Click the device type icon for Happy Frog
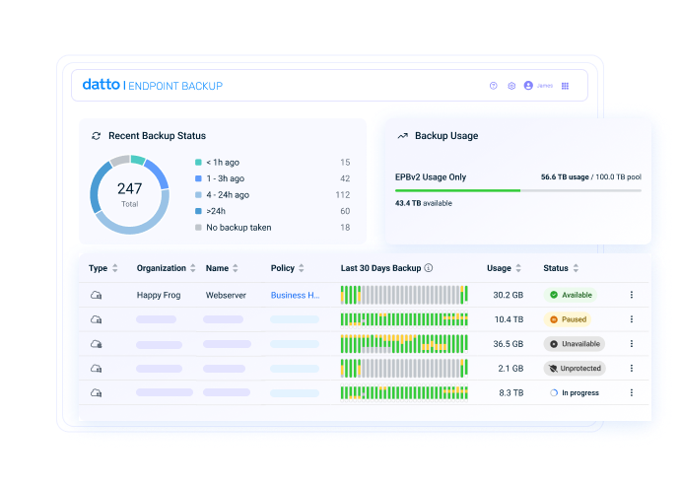680x487 pixels. [96, 295]
